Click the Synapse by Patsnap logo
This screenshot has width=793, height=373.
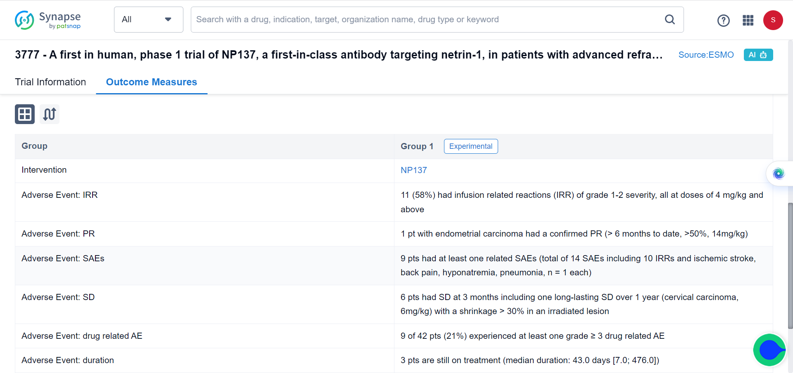[48, 20]
